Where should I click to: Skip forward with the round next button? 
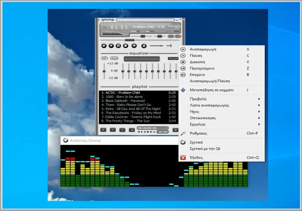click(x=134, y=46)
